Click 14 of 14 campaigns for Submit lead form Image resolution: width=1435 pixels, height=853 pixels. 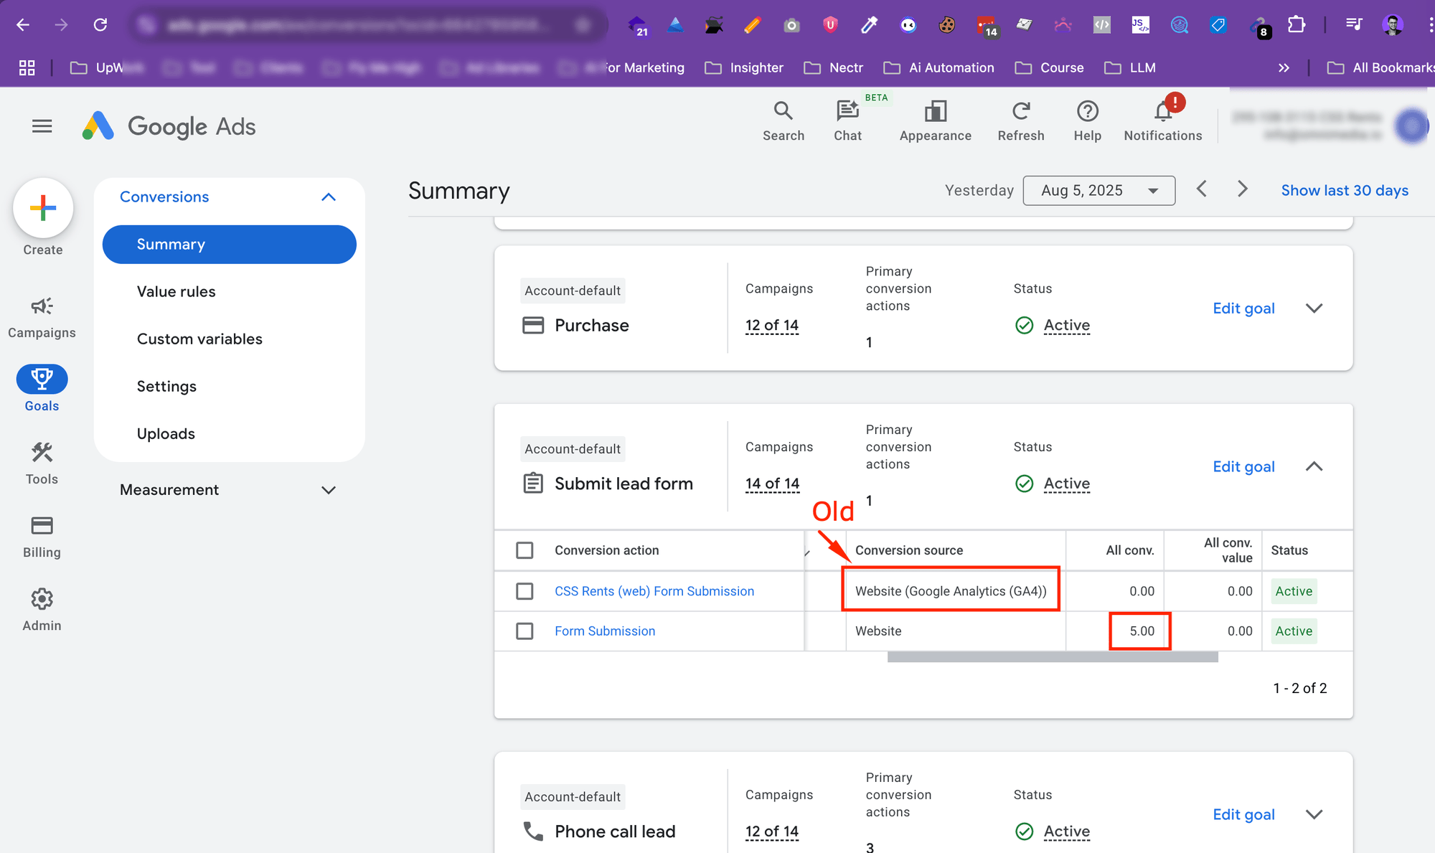coord(772,484)
